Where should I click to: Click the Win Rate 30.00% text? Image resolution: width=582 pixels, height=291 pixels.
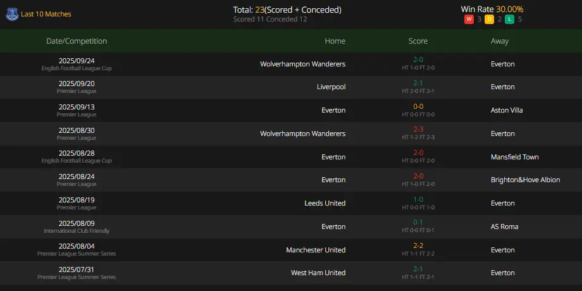pyautogui.click(x=492, y=9)
